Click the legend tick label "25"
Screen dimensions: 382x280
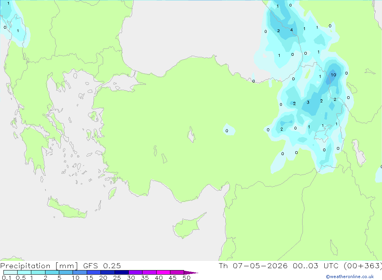click(x=117, y=278)
